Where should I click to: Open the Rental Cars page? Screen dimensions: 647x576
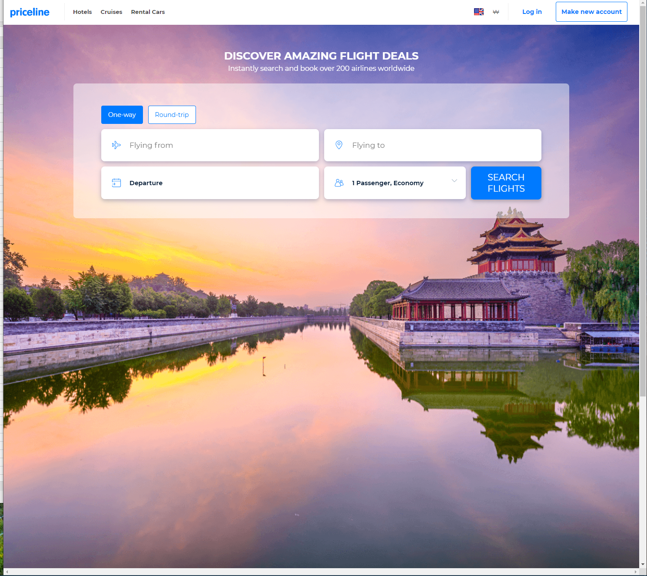(x=148, y=12)
